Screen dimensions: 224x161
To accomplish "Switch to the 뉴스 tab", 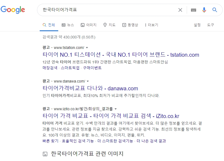I will coord(68,25).
